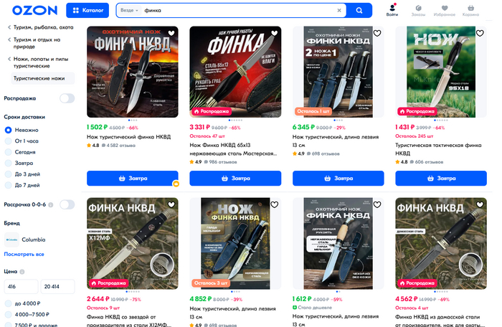Favorite the 3 331 ₽ Финка knife
Screen dimensions: 502x327
click(x=275, y=33)
